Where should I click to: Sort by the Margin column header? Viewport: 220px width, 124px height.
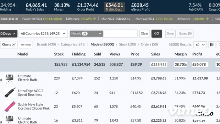[x=180, y=54]
